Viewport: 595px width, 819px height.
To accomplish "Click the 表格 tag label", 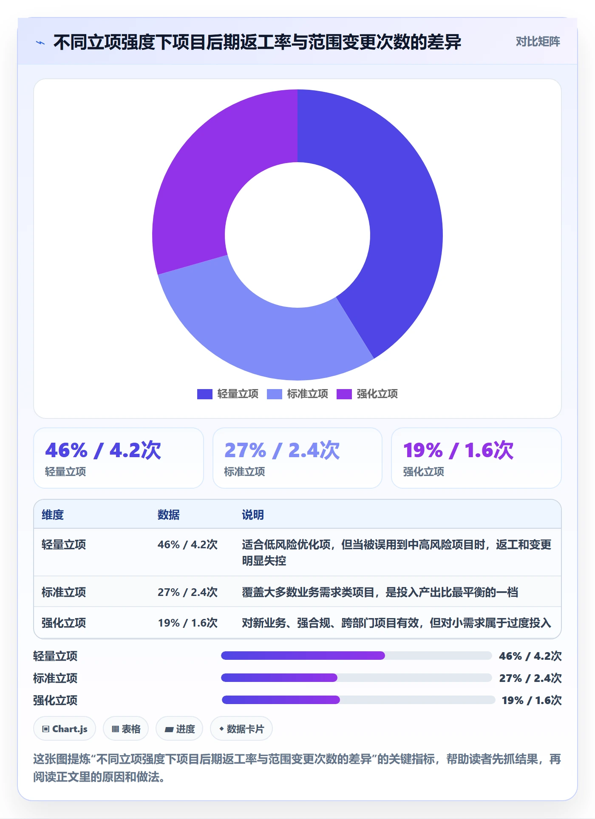I will [131, 729].
